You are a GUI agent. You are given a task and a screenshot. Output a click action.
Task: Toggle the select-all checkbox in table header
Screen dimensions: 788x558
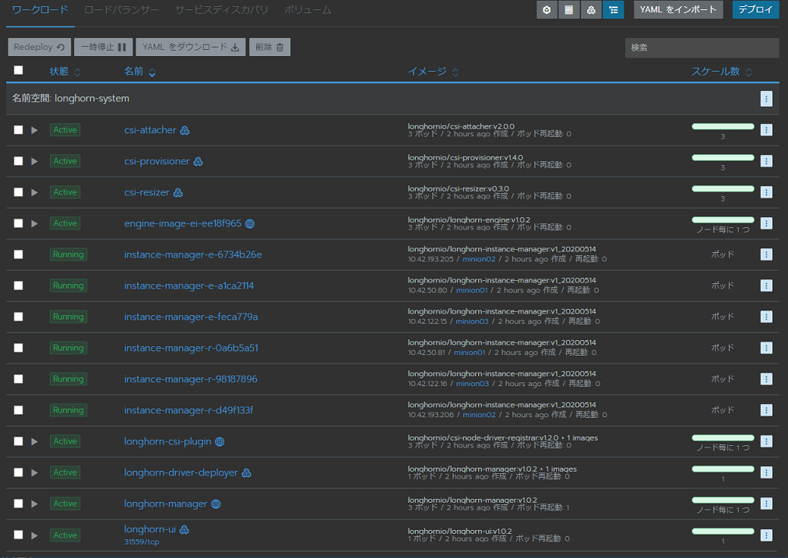(x=19, y=70)
